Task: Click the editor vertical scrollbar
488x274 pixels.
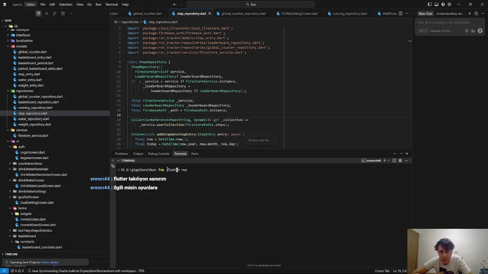Action: tap(410, 88)
